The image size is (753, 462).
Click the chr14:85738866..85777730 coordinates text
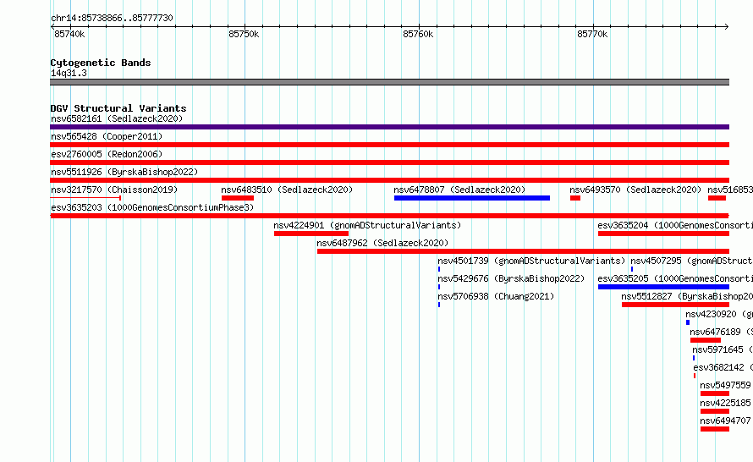pyautogui.click(x=112, y=18)
